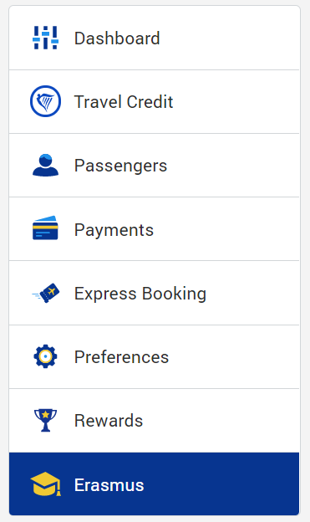
Task: Choose the Express Booking label
Action: click(140, 294)
